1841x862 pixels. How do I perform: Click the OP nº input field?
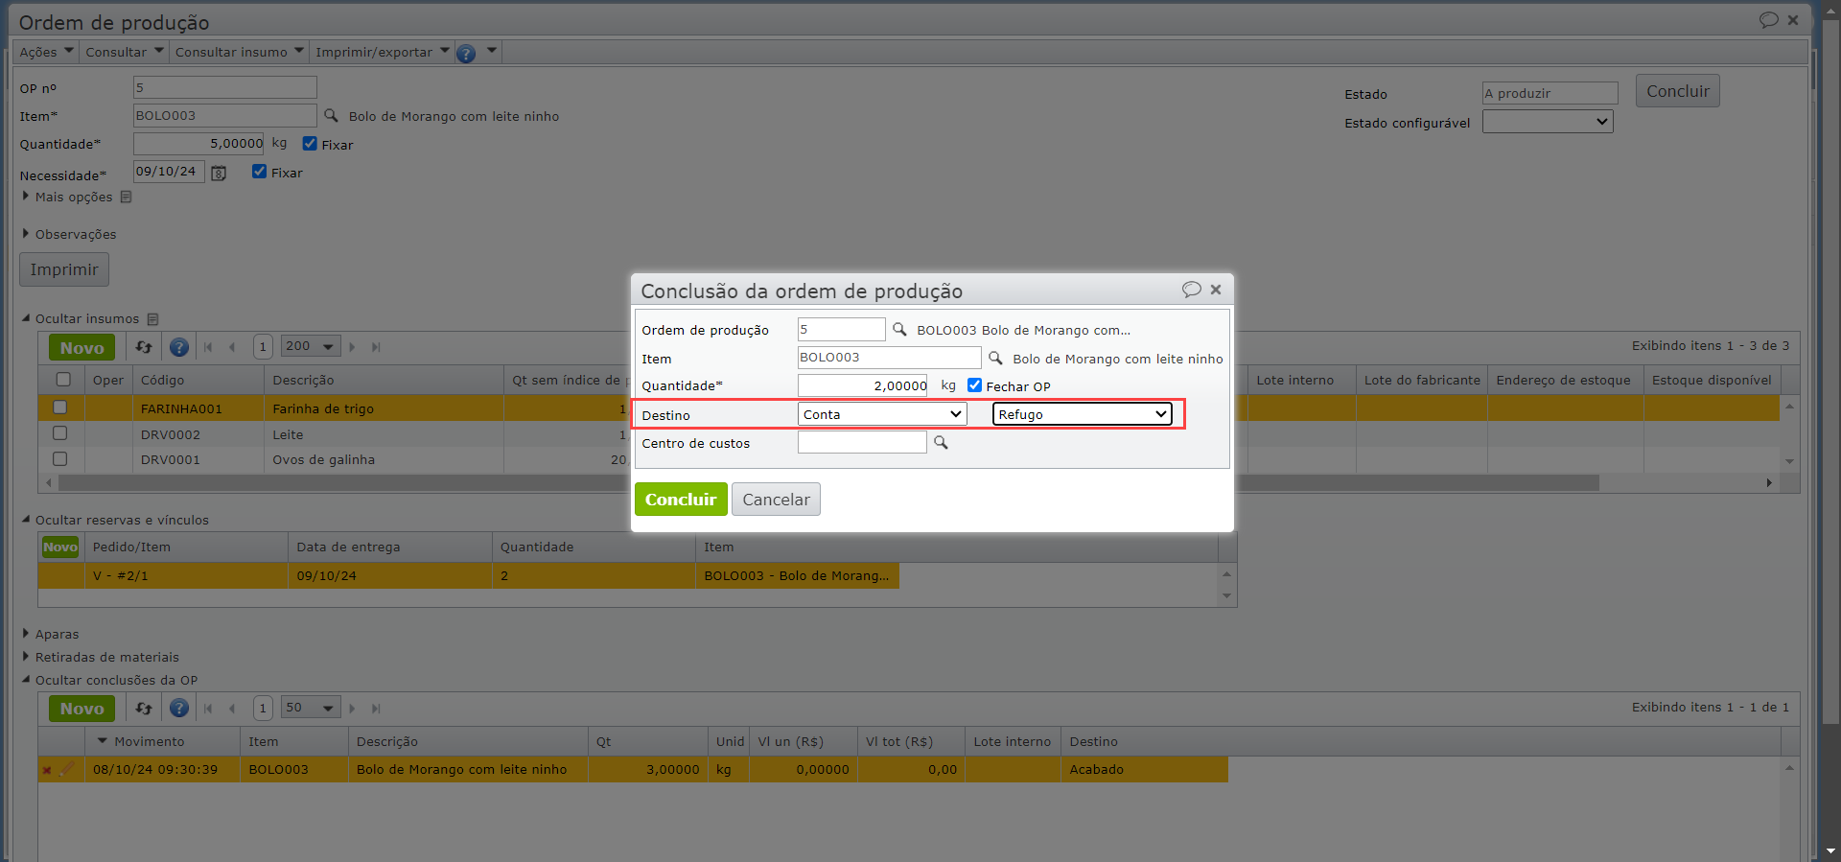(x=224, y=87)
